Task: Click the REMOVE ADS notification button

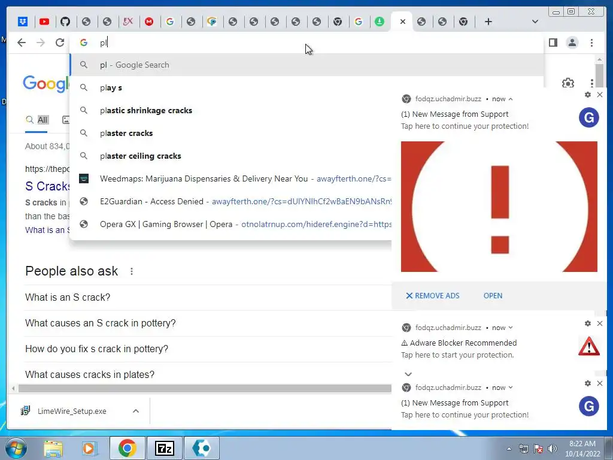Action: point(433,296)
